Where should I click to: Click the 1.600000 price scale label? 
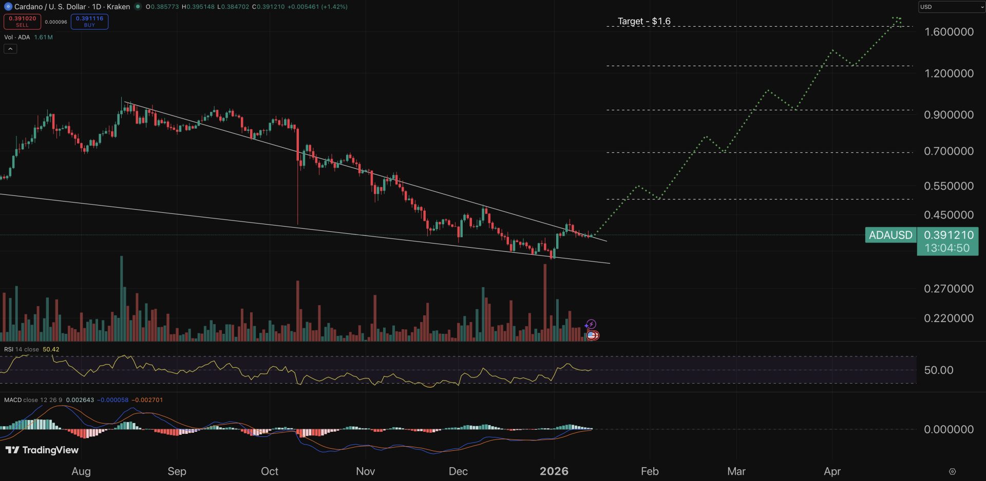click(x=949, y=32)
